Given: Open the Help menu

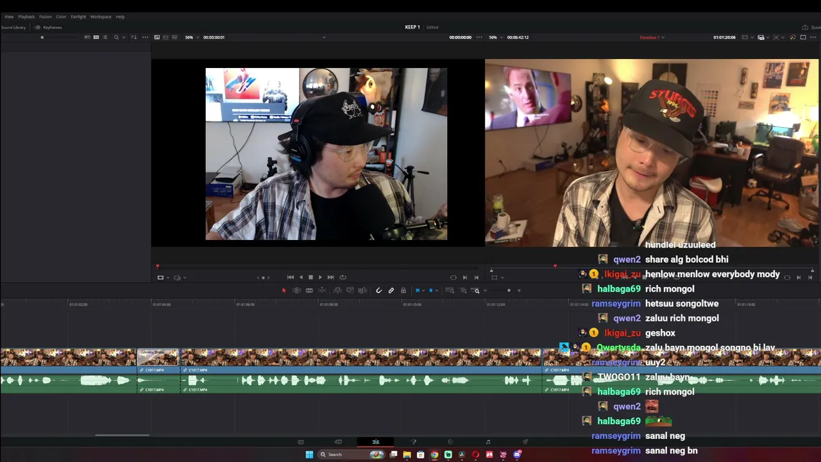Looking at the screenshot, I should [x=120, y=17].
